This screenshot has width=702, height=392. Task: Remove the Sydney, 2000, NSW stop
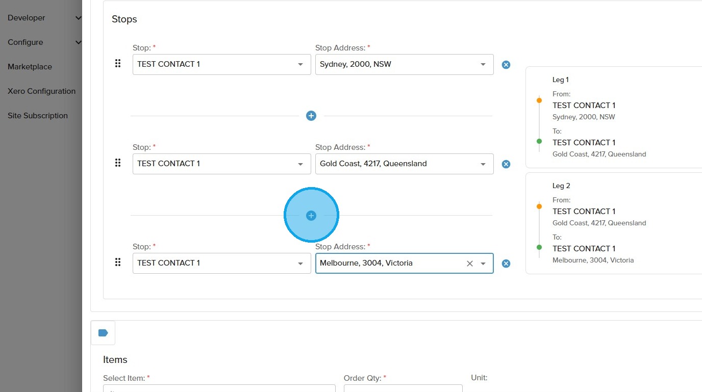point(506,65)
